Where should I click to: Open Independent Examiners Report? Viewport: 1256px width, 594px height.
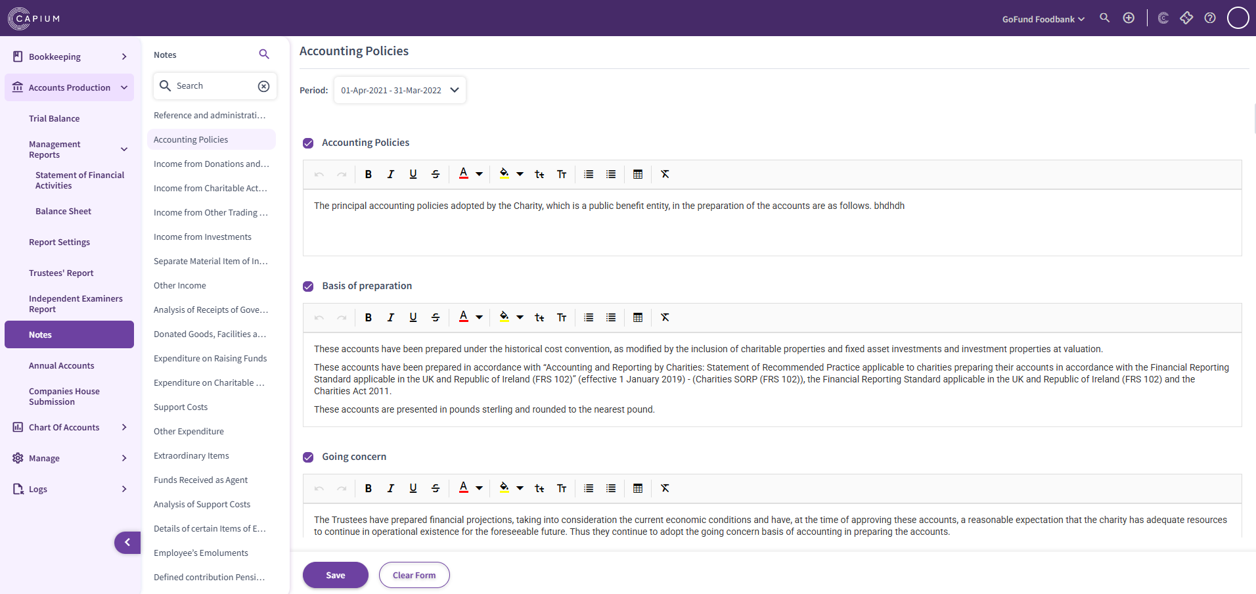(76, 304)
